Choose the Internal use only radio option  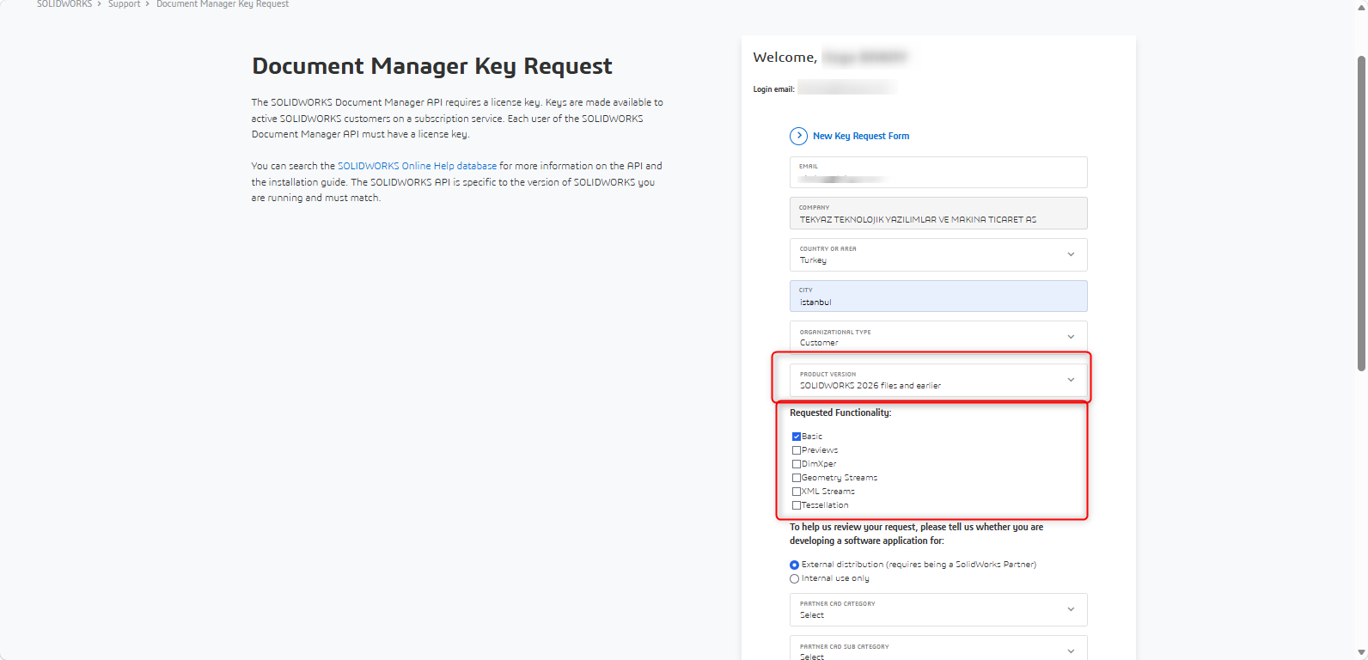794,578
